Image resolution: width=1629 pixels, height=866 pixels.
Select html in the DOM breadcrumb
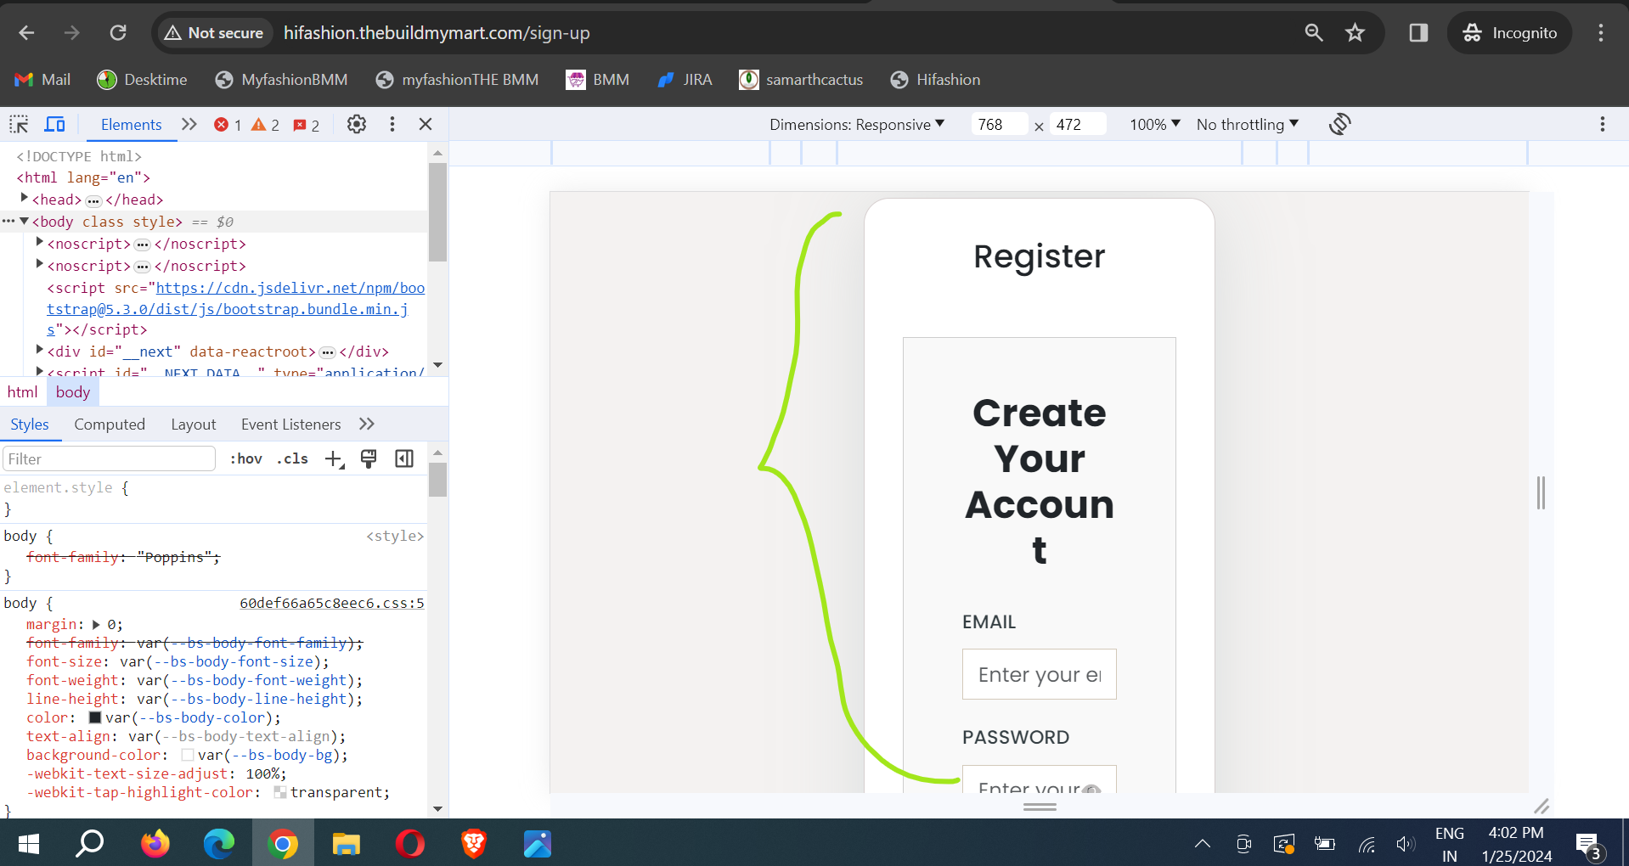23,392
